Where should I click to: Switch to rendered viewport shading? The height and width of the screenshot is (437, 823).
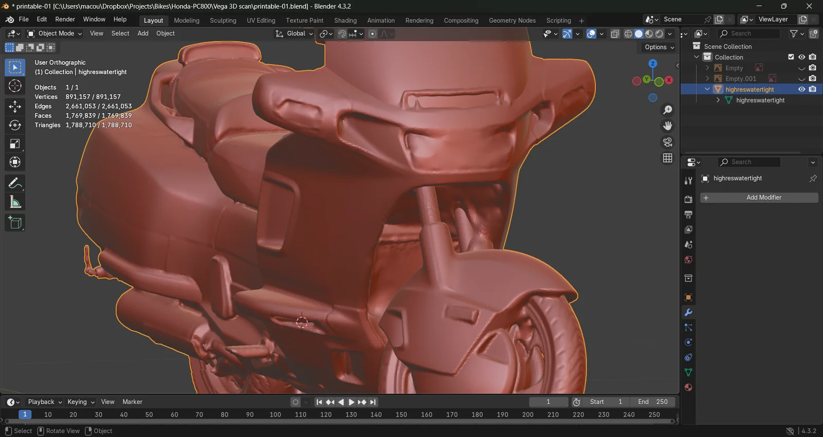click(659, 34)
